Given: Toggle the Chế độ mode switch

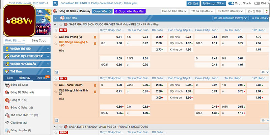Looking at the screenshot, I should [x=257, y=3].
